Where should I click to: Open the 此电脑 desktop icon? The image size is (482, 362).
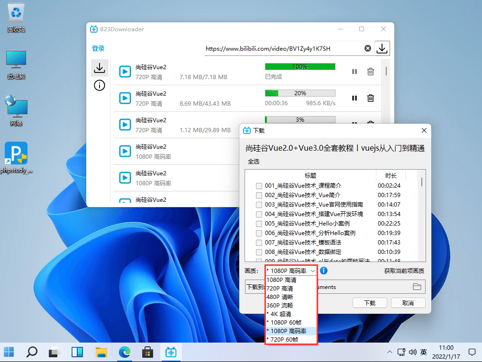click(x=16, y=65)
